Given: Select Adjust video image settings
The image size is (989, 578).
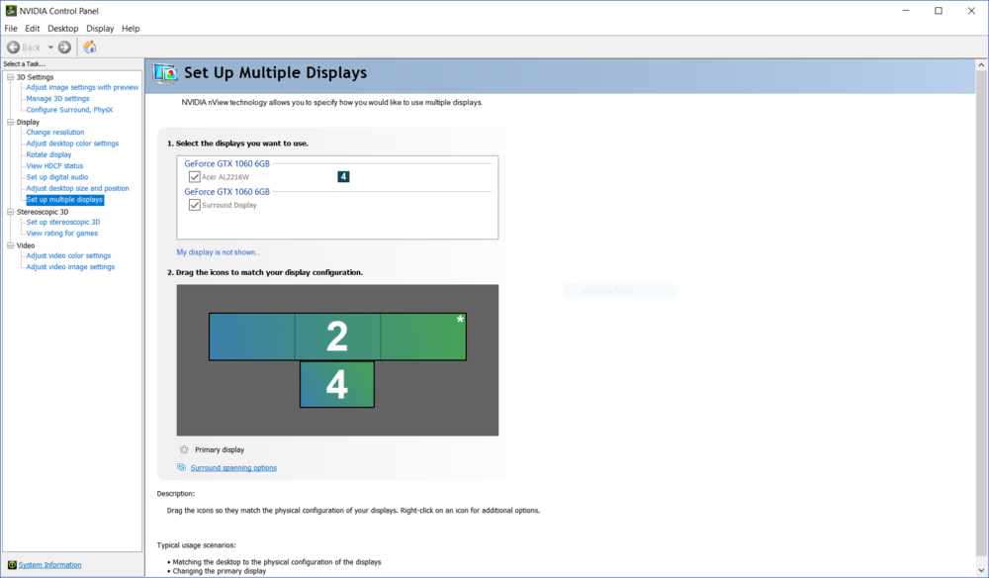Looking at the screenshot, I should click(x=70, y=267).
